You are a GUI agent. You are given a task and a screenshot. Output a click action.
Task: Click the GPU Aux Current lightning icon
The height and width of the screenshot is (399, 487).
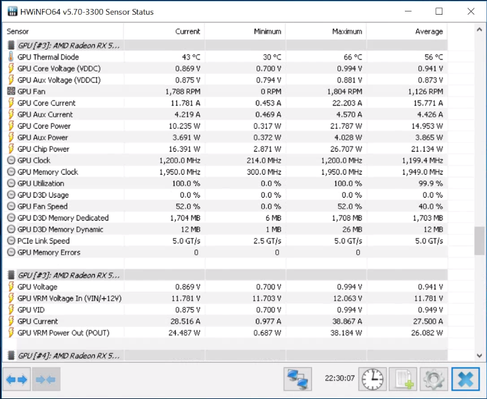(x=11, y=115)
